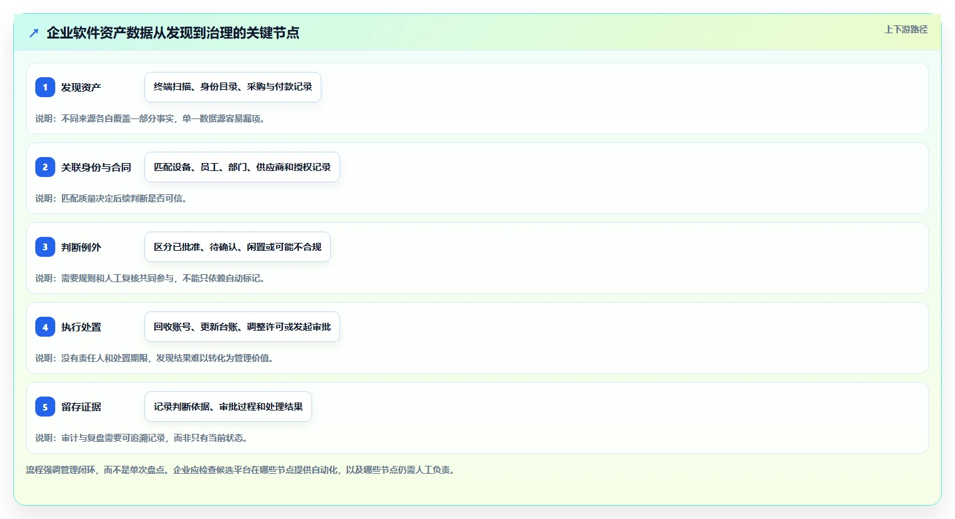
Task: Click the arrow icon beside the title
Action: point(34,33)
